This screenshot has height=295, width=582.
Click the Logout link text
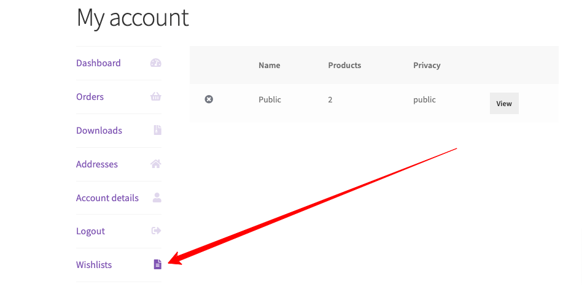(90, 231)
